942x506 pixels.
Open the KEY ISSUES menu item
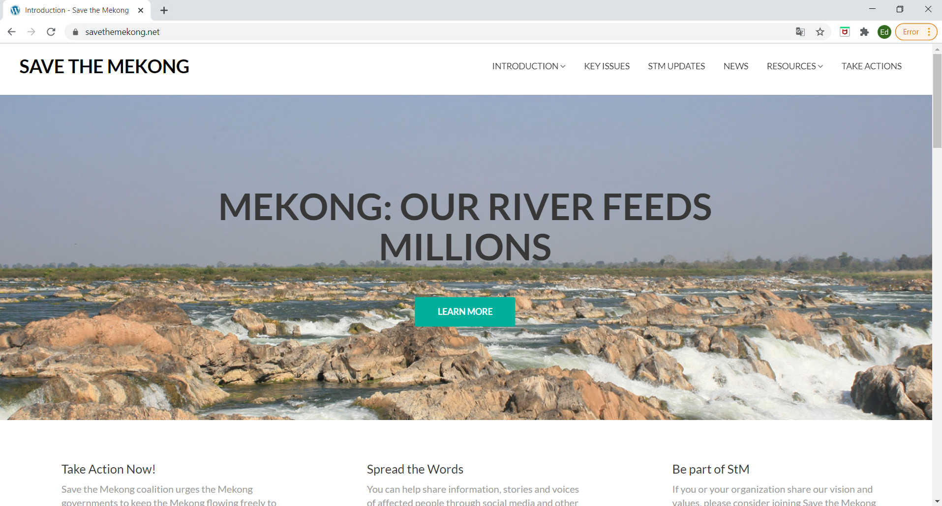point(607,66)
